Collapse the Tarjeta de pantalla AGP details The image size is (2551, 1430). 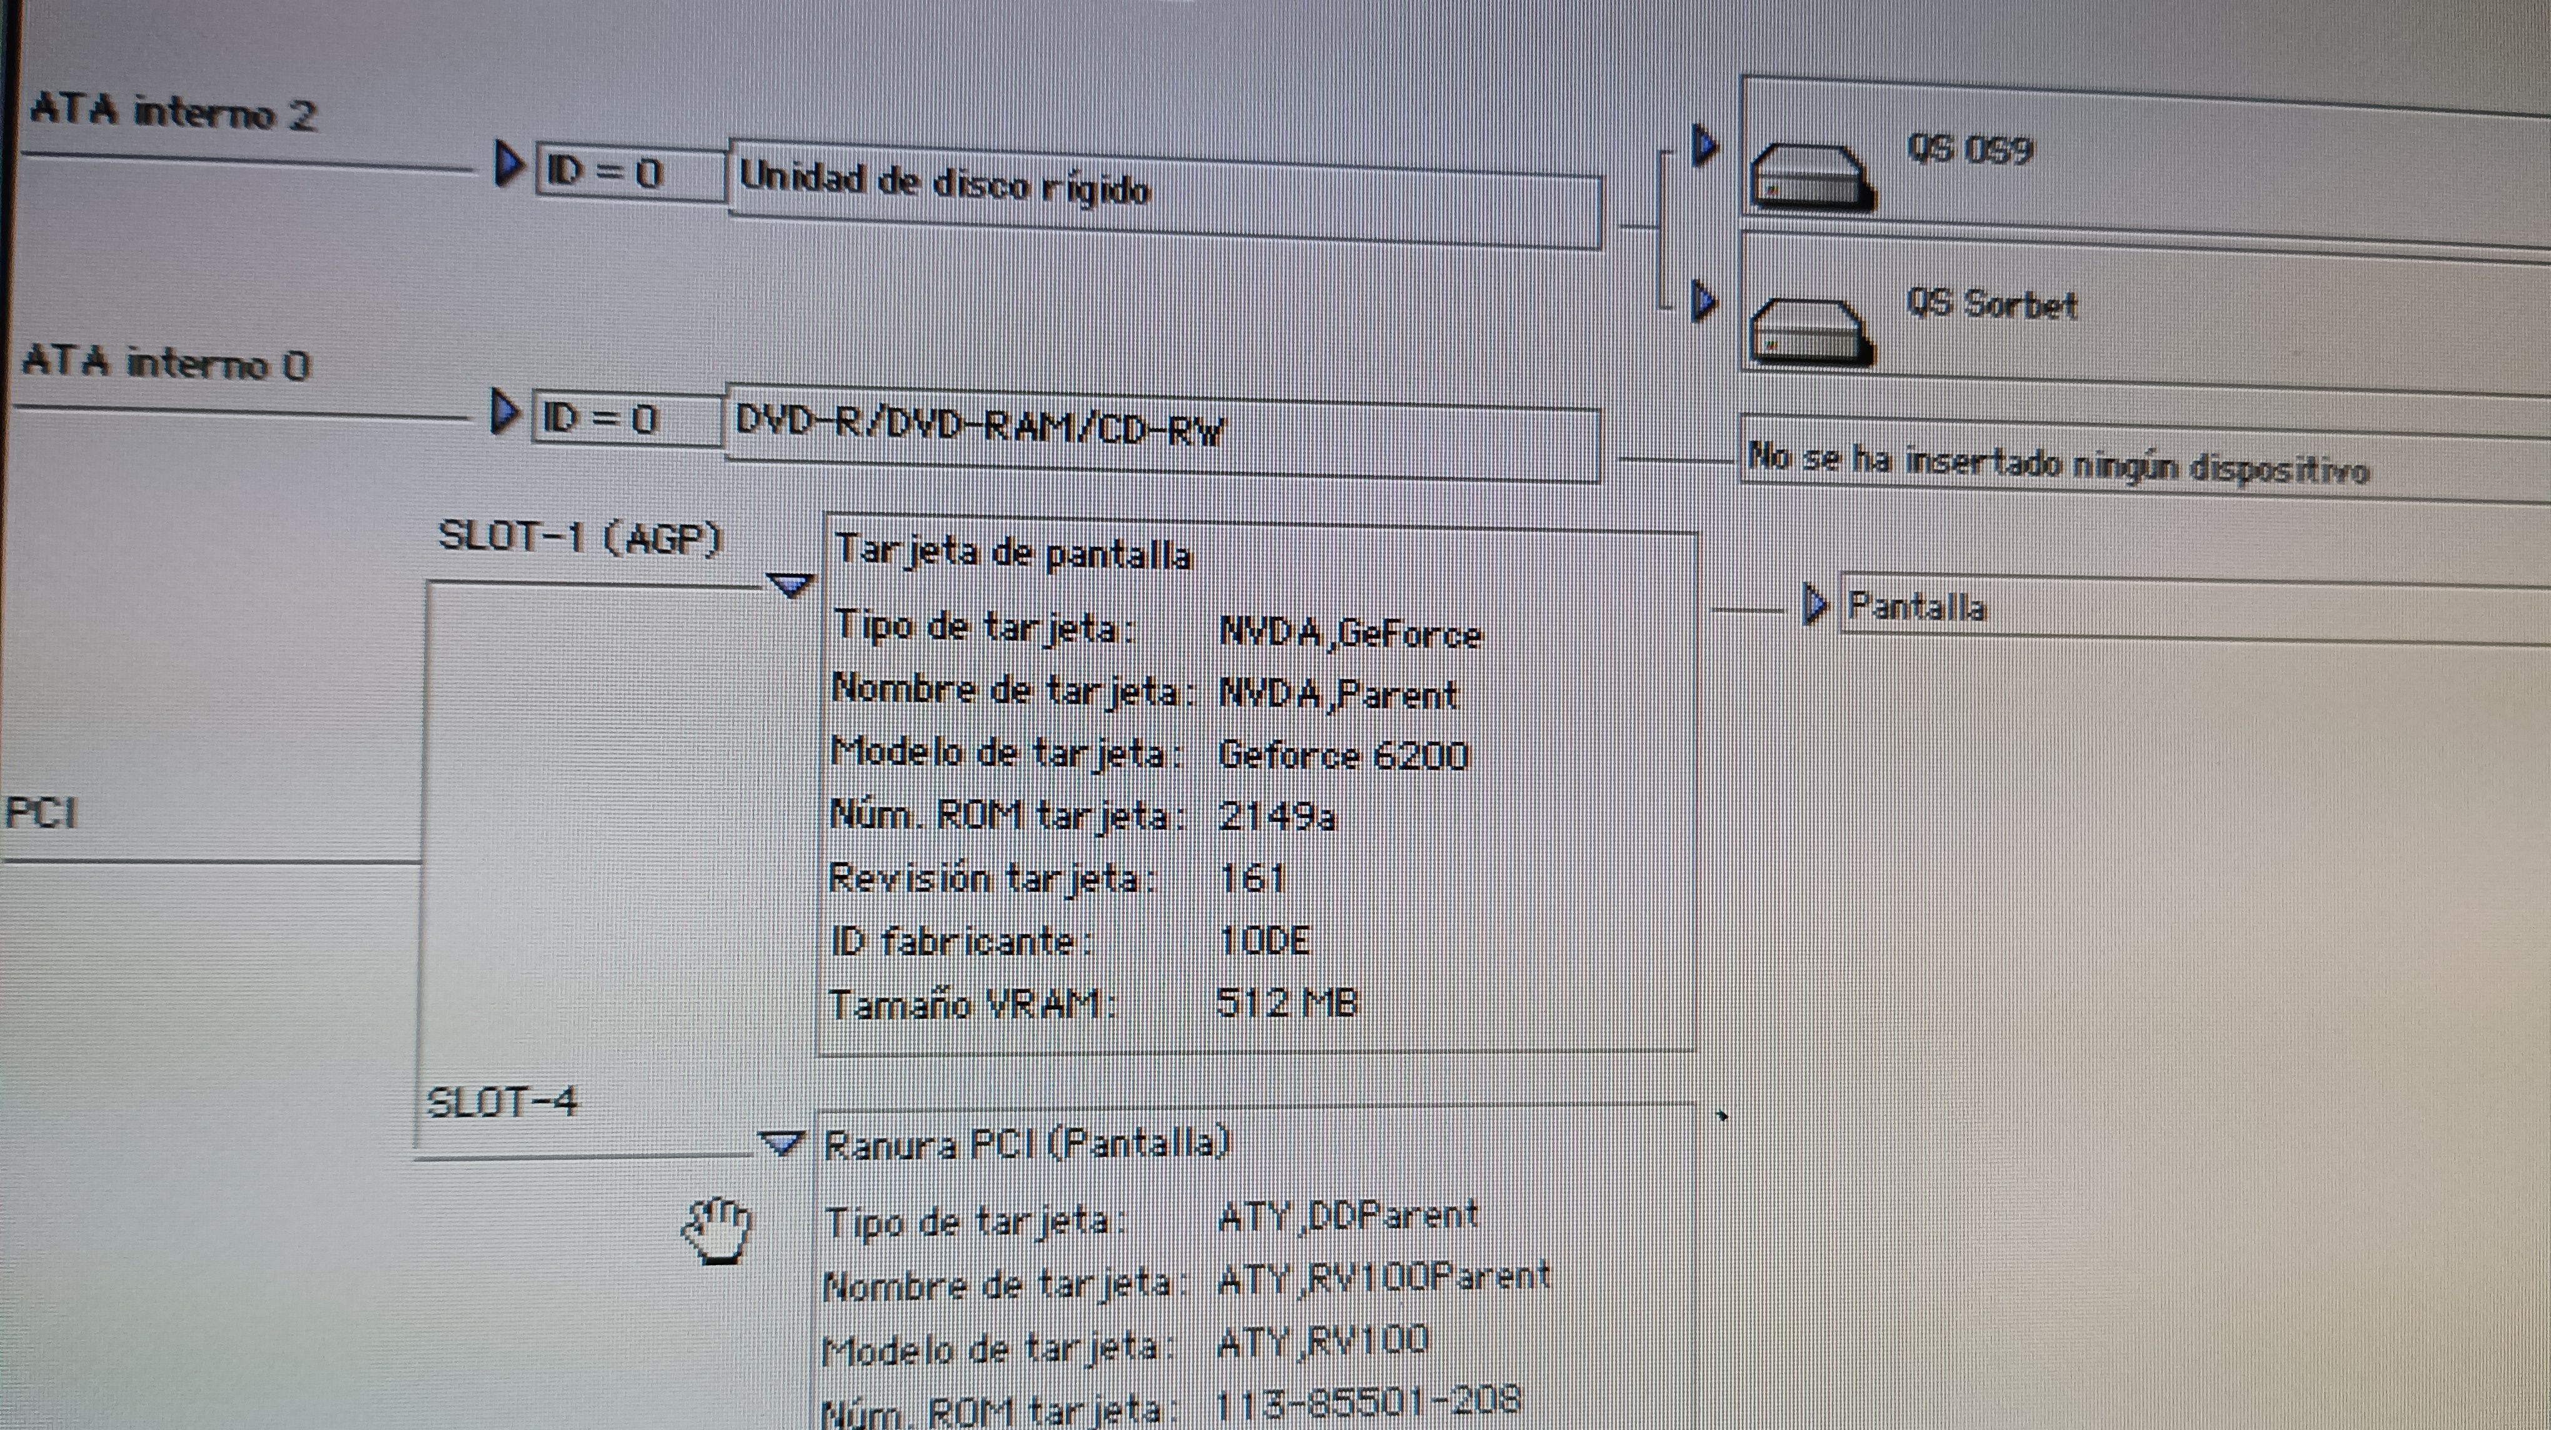[x=790, y=586]
